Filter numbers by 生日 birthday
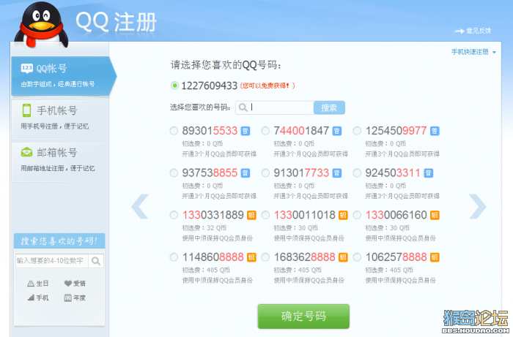 pos(38,283)
